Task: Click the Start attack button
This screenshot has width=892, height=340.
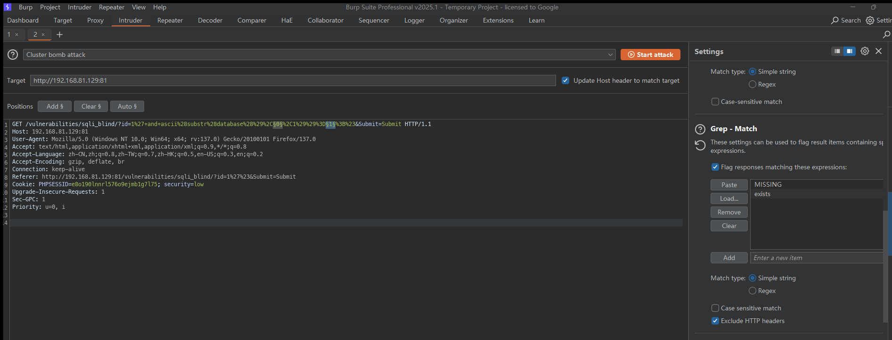Action: click(650, 55)
